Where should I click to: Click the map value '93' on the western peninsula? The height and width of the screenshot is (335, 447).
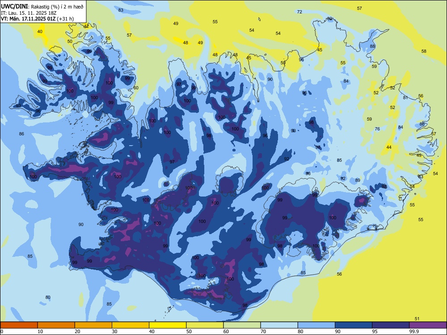18,106
